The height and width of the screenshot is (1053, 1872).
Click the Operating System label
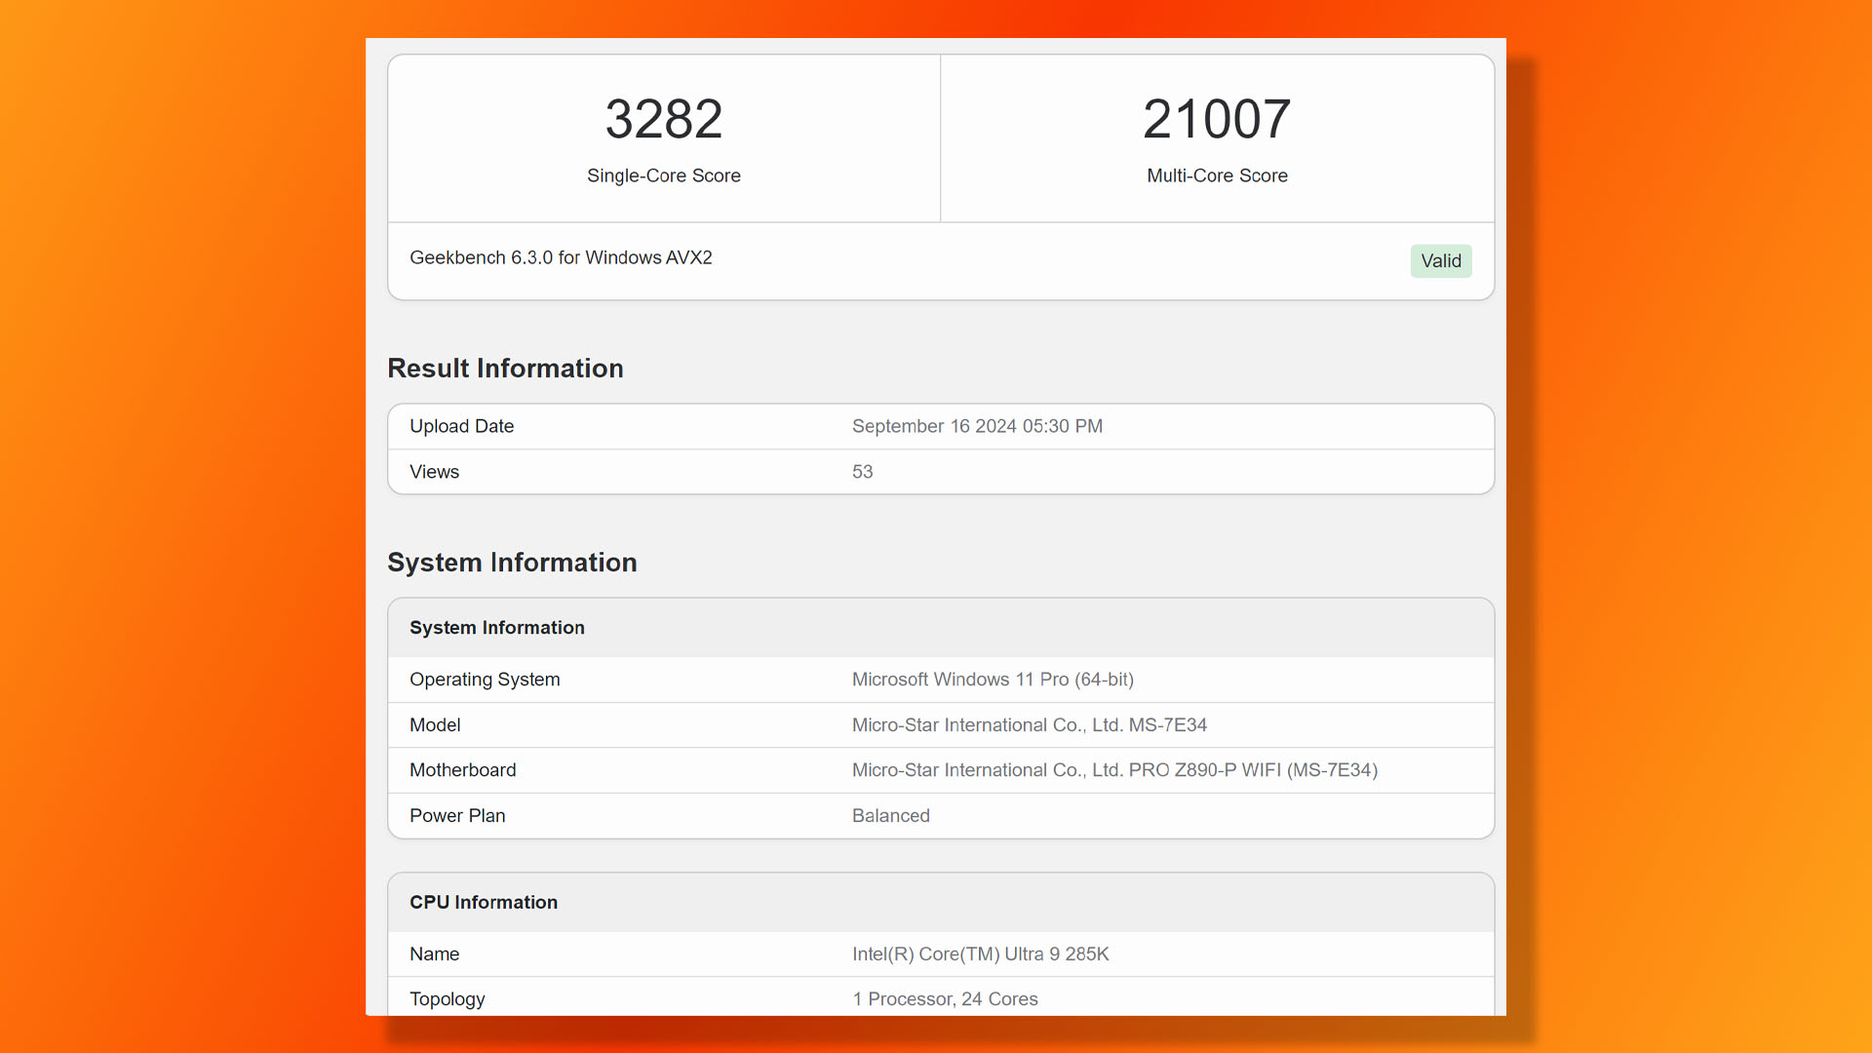pyautogui.click(x=485, y=680)
